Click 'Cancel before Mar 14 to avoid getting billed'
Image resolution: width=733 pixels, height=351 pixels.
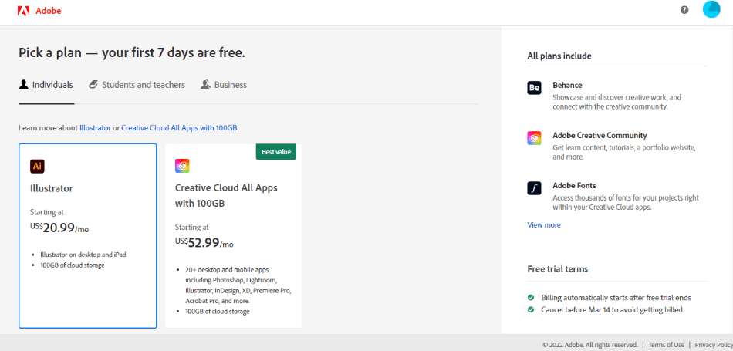click(611, 309)
